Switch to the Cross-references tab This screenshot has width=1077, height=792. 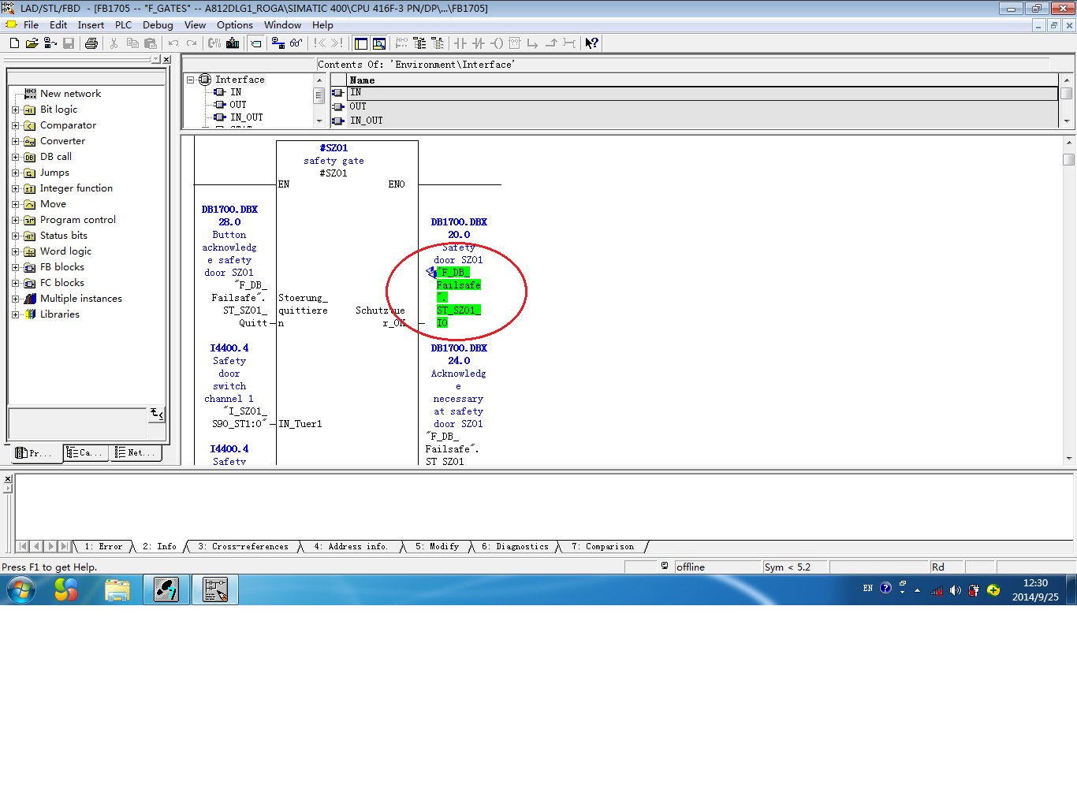point(243,546)
